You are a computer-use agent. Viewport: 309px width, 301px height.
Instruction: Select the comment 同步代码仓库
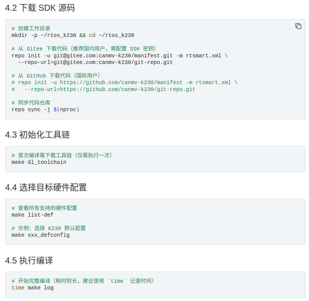(x=31, y=102)
